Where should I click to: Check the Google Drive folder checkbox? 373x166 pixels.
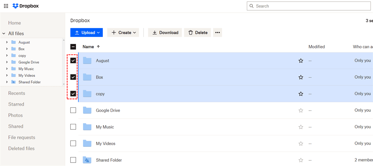[x=73, y=110]
